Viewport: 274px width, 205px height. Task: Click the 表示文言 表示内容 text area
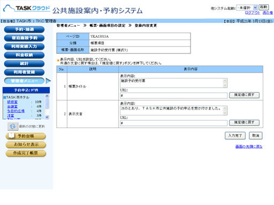[x=173, y=111]
